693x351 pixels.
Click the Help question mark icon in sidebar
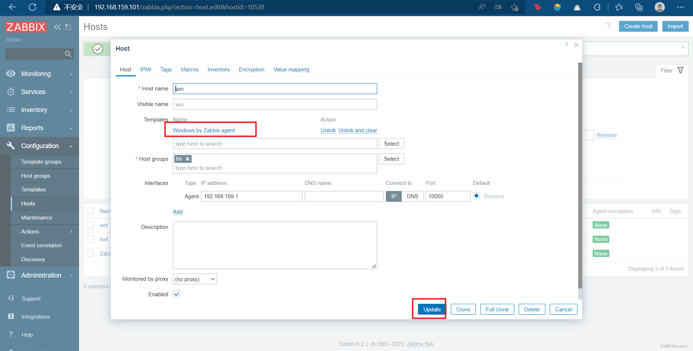[11, 334]
